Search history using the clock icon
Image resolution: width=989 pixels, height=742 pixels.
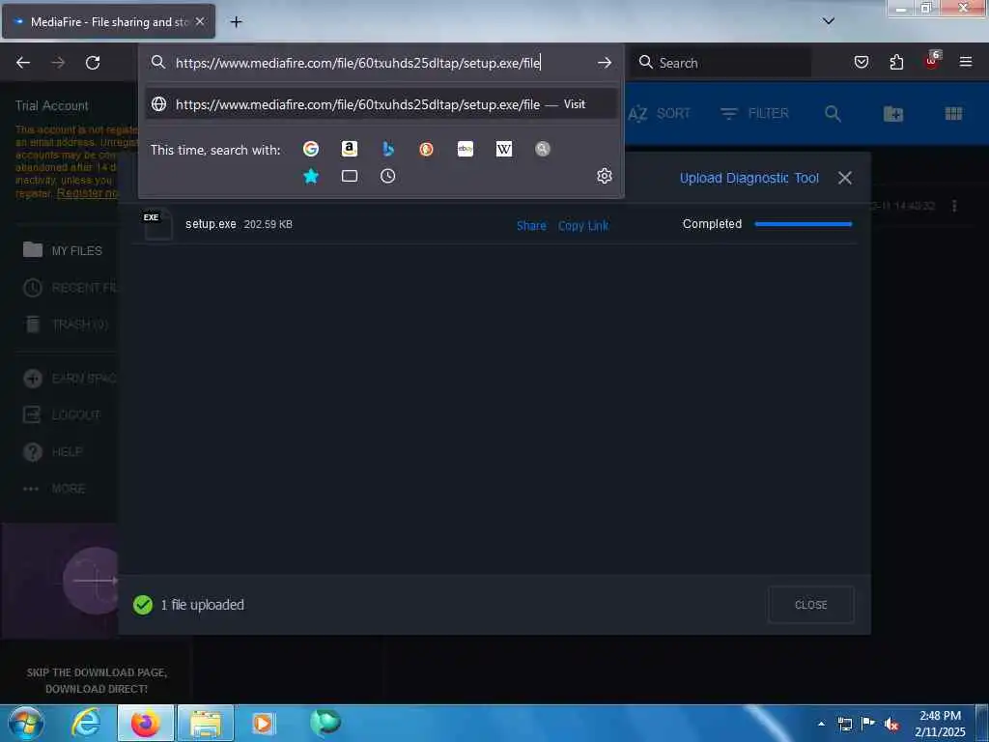point(388,176)
